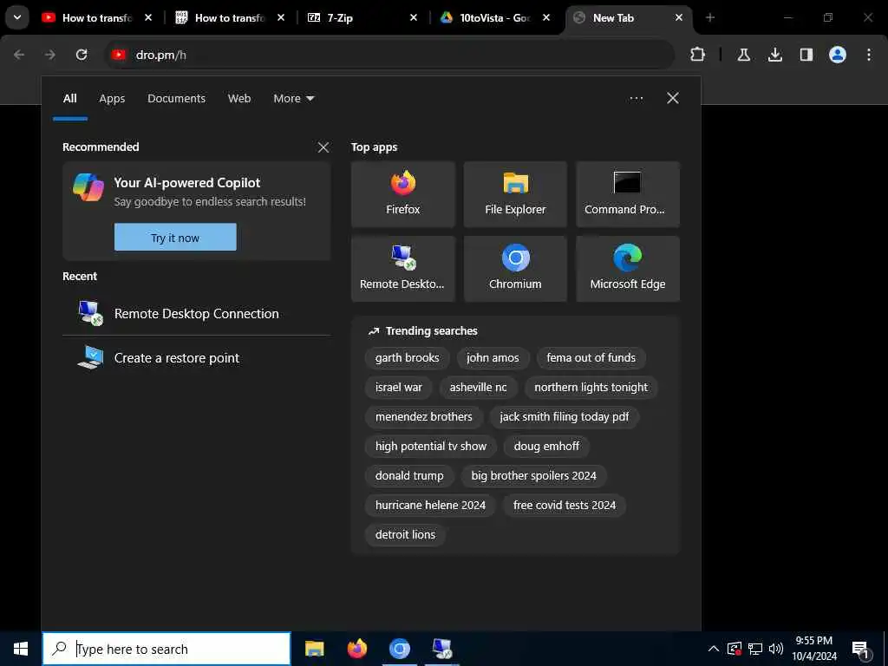Select the All search filter tab

point(69,99)
